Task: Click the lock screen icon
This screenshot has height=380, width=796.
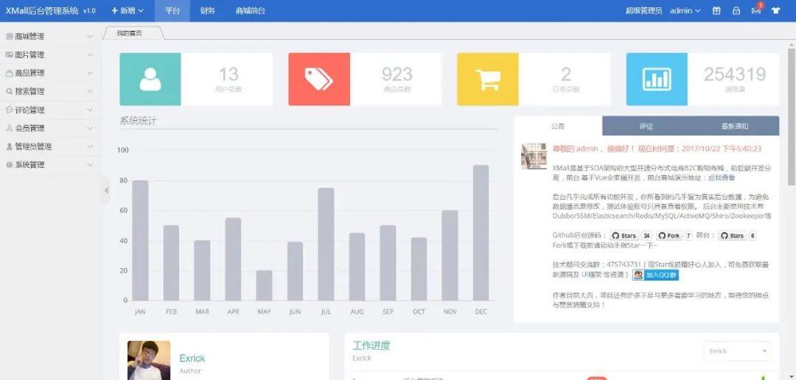Action: 736,10
